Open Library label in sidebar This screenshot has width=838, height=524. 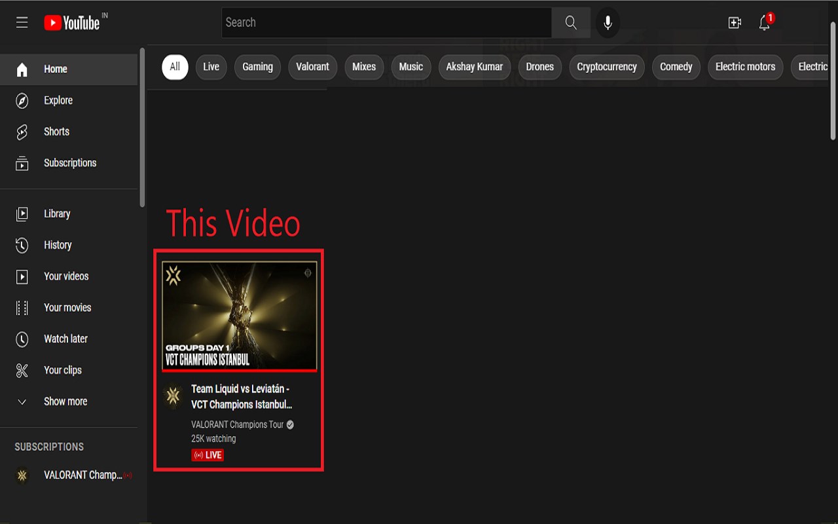57,214
